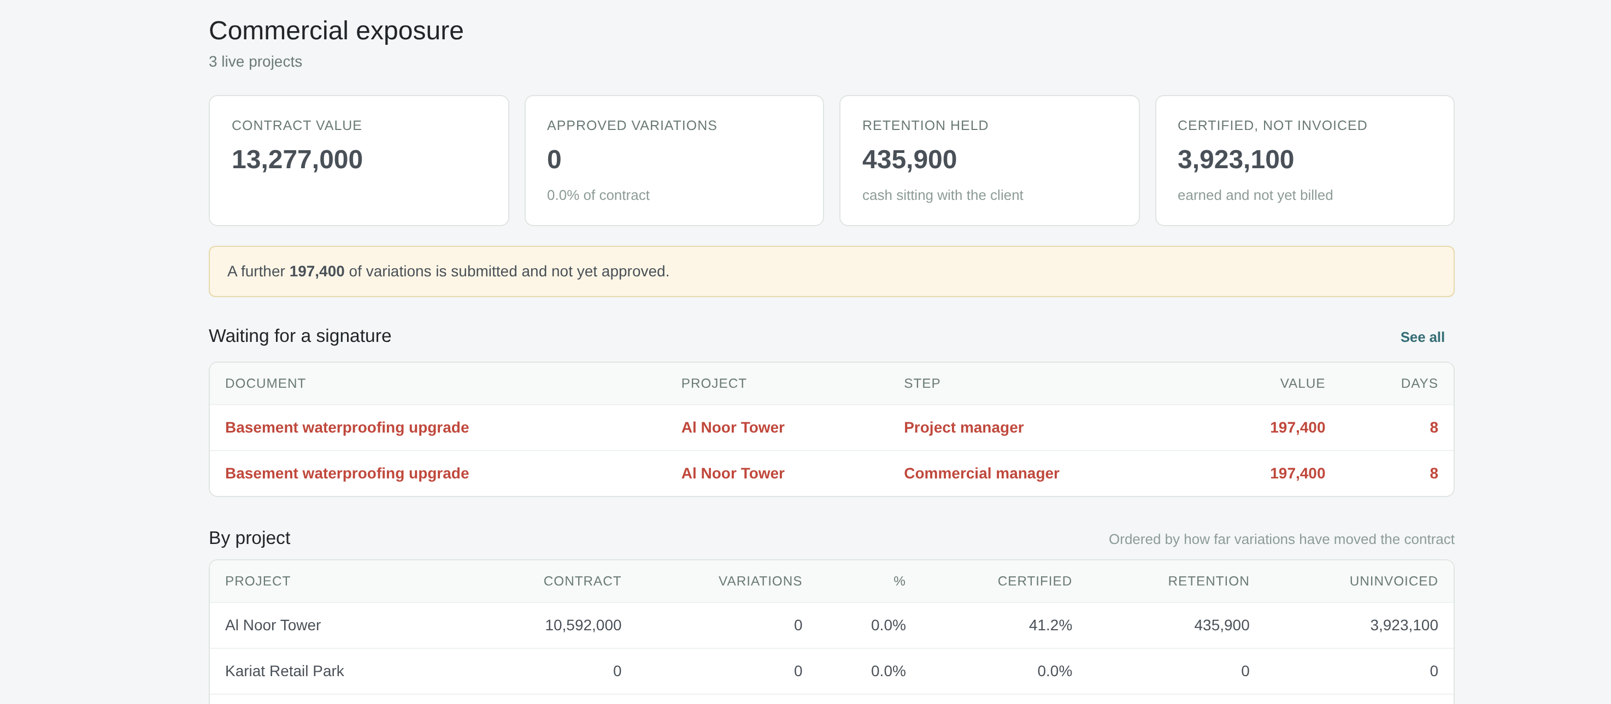Click the 0.0% variations percentage for Al Noor Tower

pos(888,625)
